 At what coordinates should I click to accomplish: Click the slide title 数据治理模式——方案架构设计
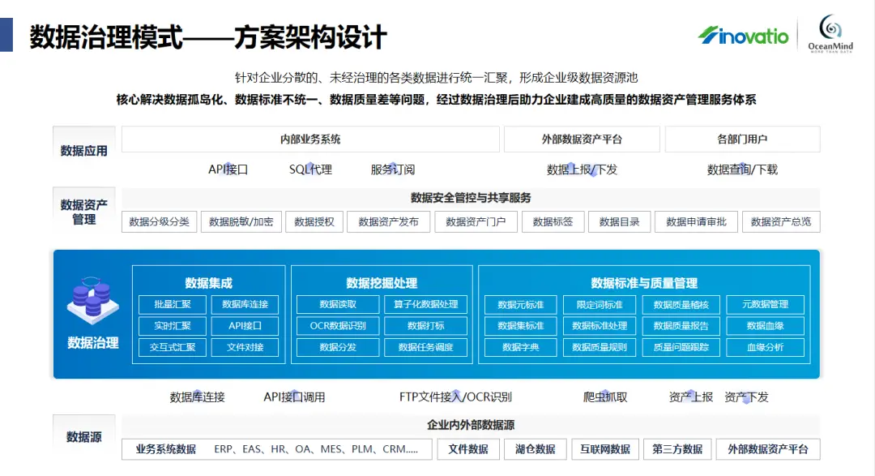(x=207, y=37)
